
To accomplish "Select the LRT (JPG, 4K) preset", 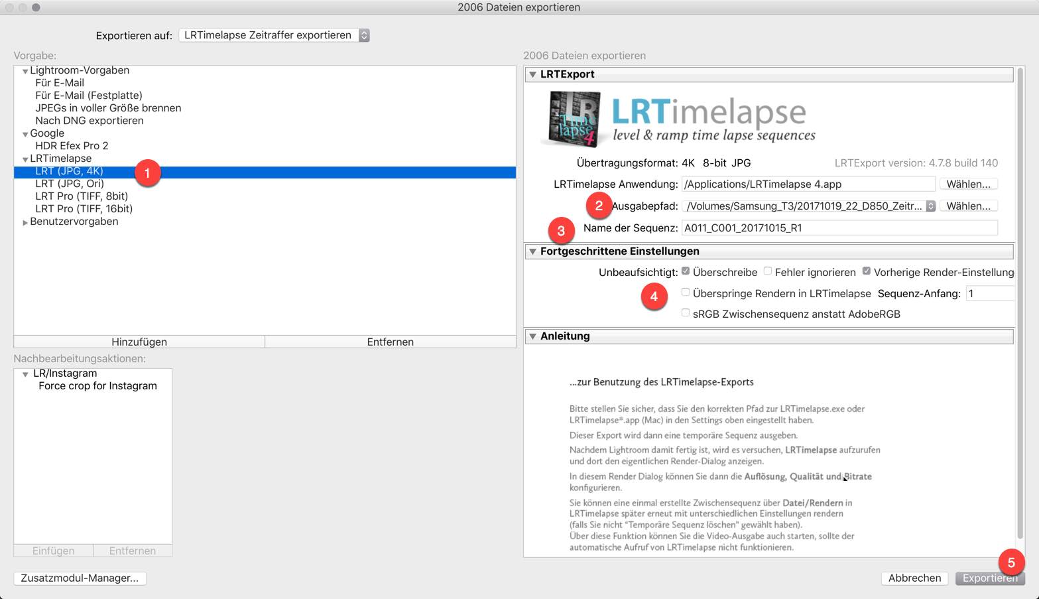I will [x=265, y=171].
